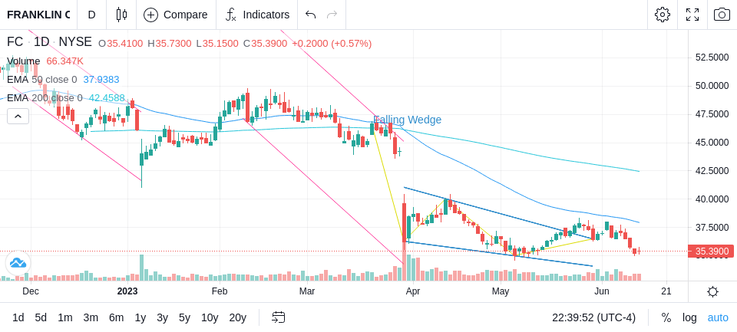The height and width of the screenshot is (332, 737).
Task: Toggle logarithmic scale
Action: (689, 317)
